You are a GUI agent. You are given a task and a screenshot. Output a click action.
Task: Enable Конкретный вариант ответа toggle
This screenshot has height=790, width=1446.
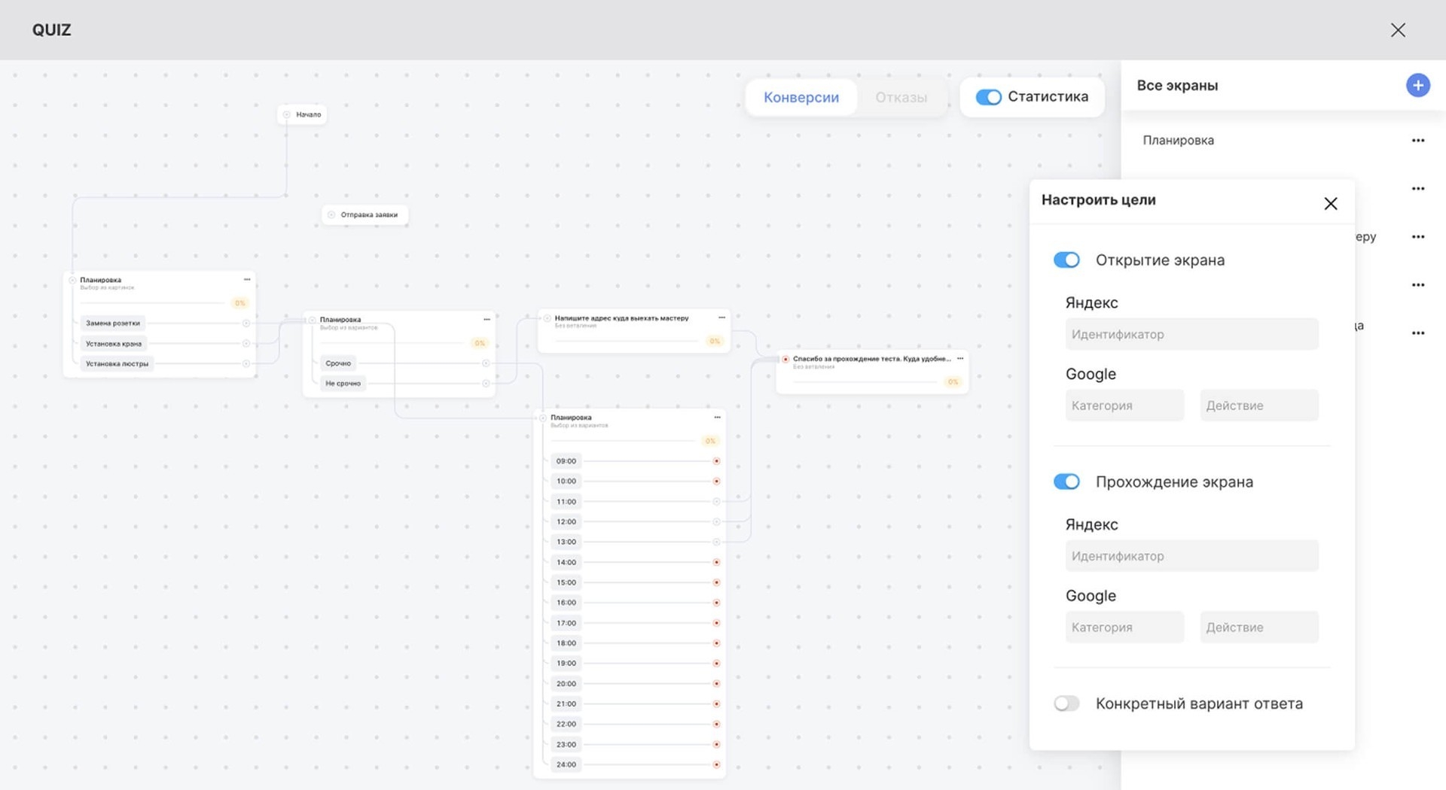(1066, 703)
